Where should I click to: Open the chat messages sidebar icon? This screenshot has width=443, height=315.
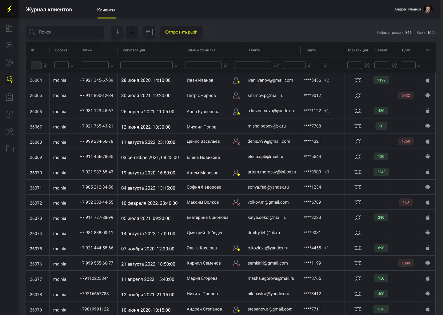(9, 45)
